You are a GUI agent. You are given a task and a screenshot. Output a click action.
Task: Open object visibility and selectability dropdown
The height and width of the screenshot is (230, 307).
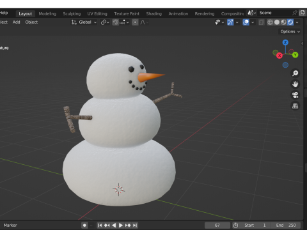tap(219, 22)
